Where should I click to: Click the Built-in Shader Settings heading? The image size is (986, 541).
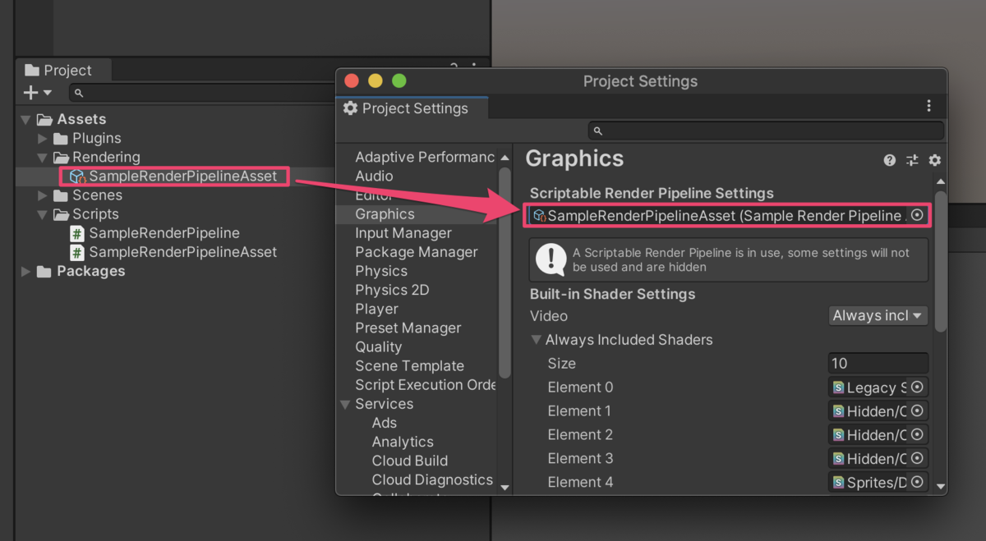(612, 294)
